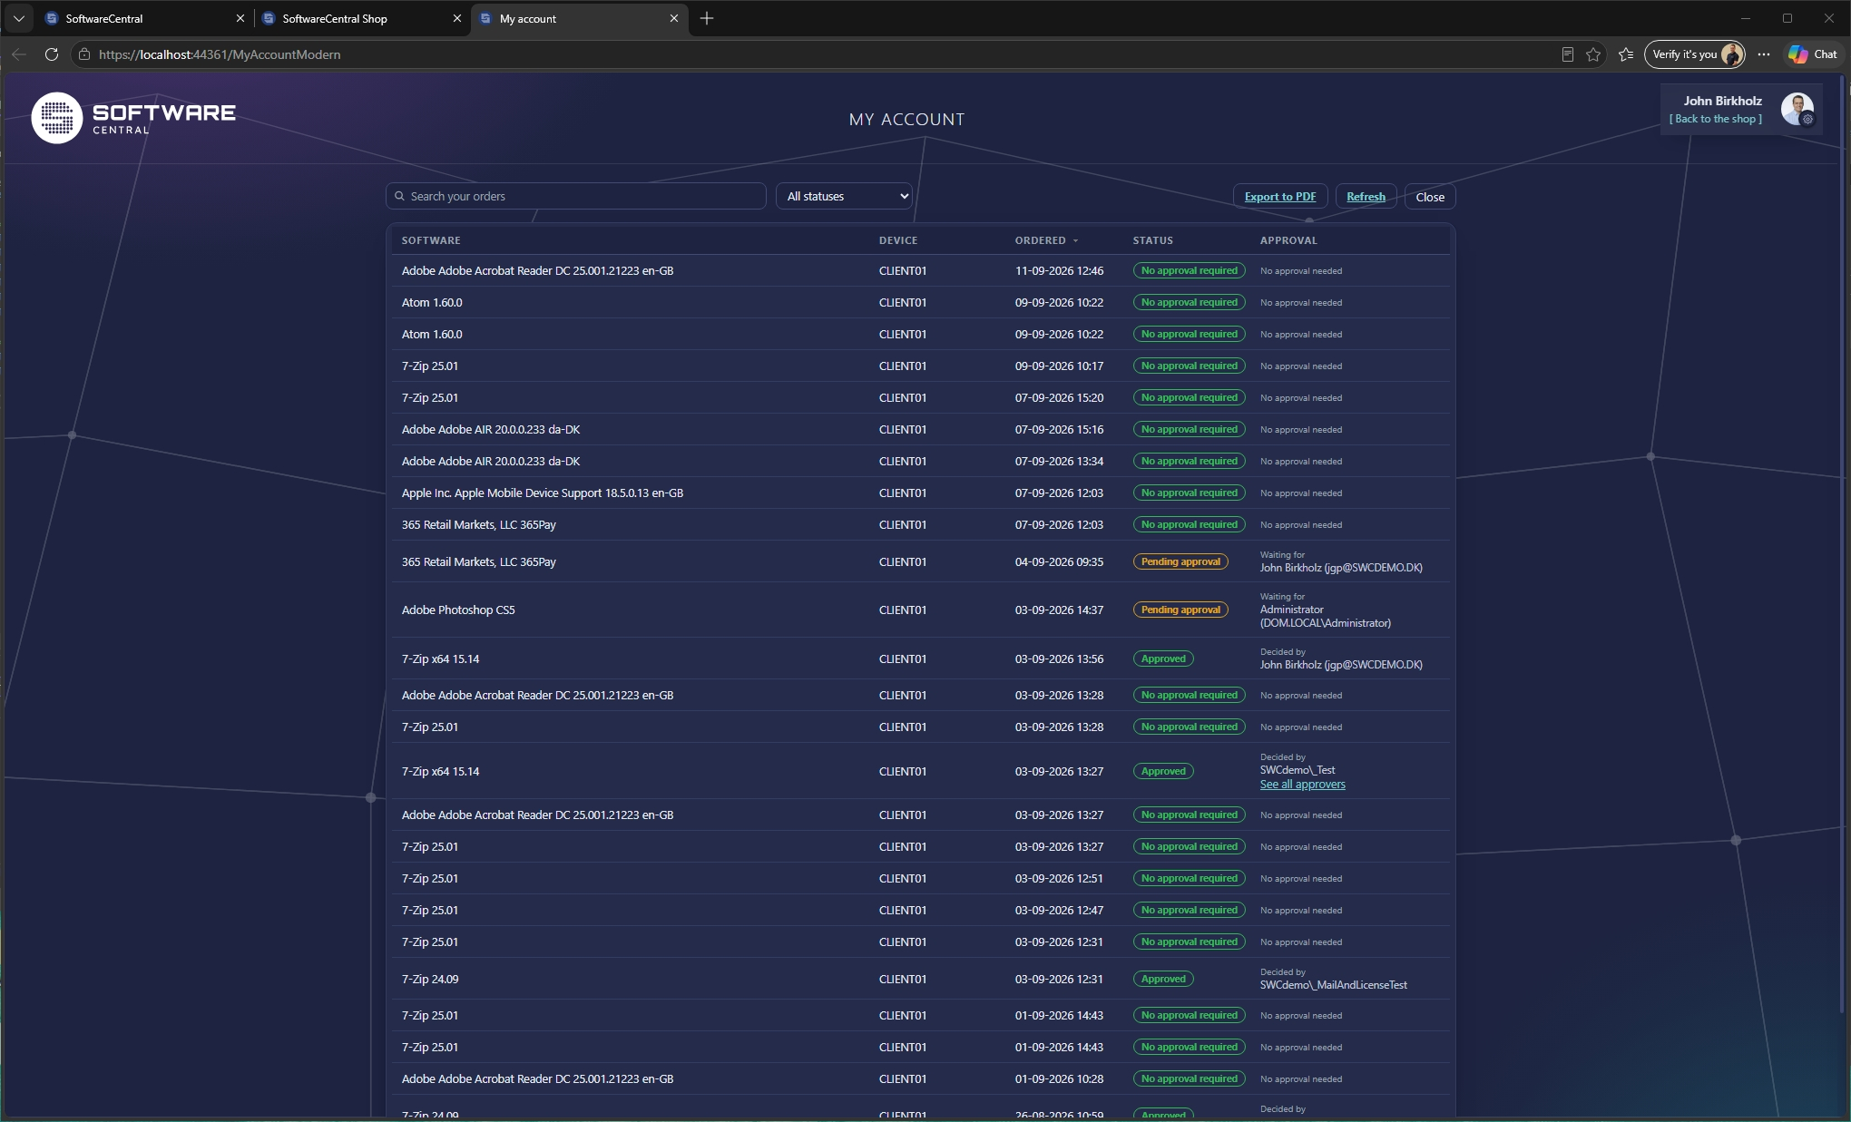1851x1122 pixels.
Task: Reload the page with browser refresh icon
Action: tap(52, 54)
